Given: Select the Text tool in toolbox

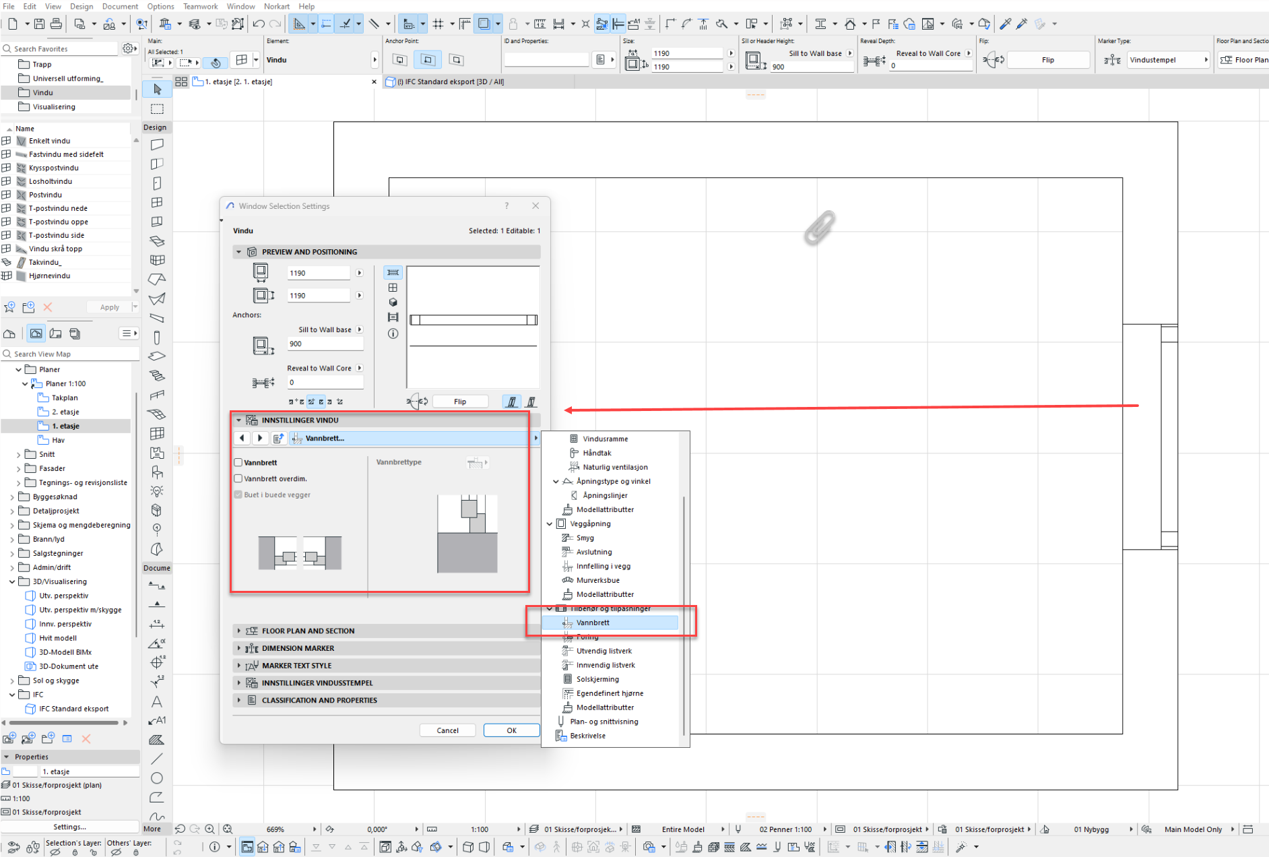Looking at the screenshot, I should coord(157,702).
